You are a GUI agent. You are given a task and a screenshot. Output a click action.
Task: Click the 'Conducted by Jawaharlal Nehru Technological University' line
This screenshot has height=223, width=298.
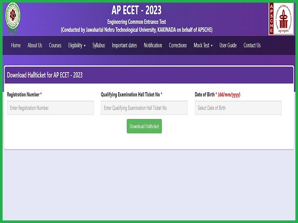[136, 30]
